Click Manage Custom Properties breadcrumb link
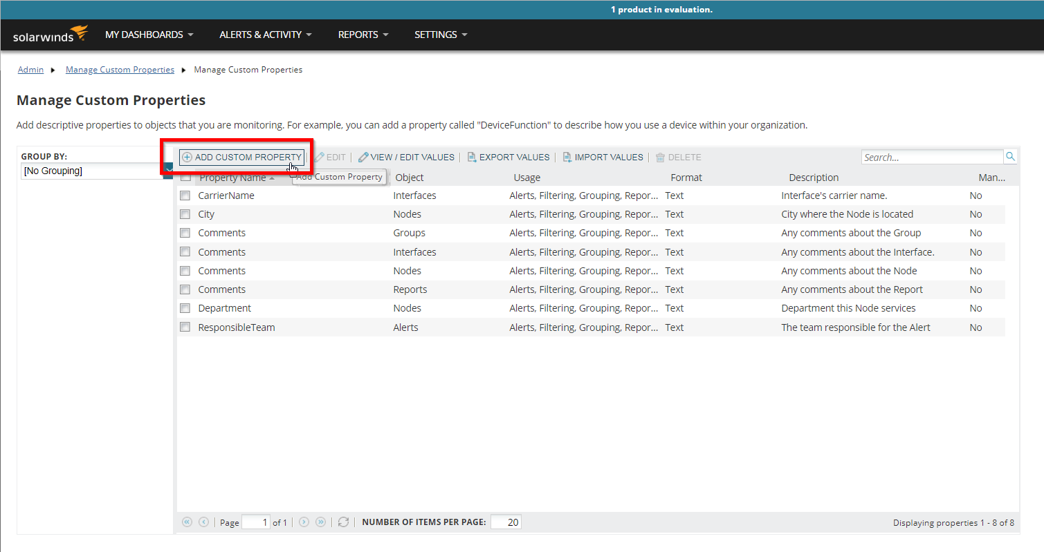The image size is (1044, 552). pyautogui.click(x=120, y=70)
